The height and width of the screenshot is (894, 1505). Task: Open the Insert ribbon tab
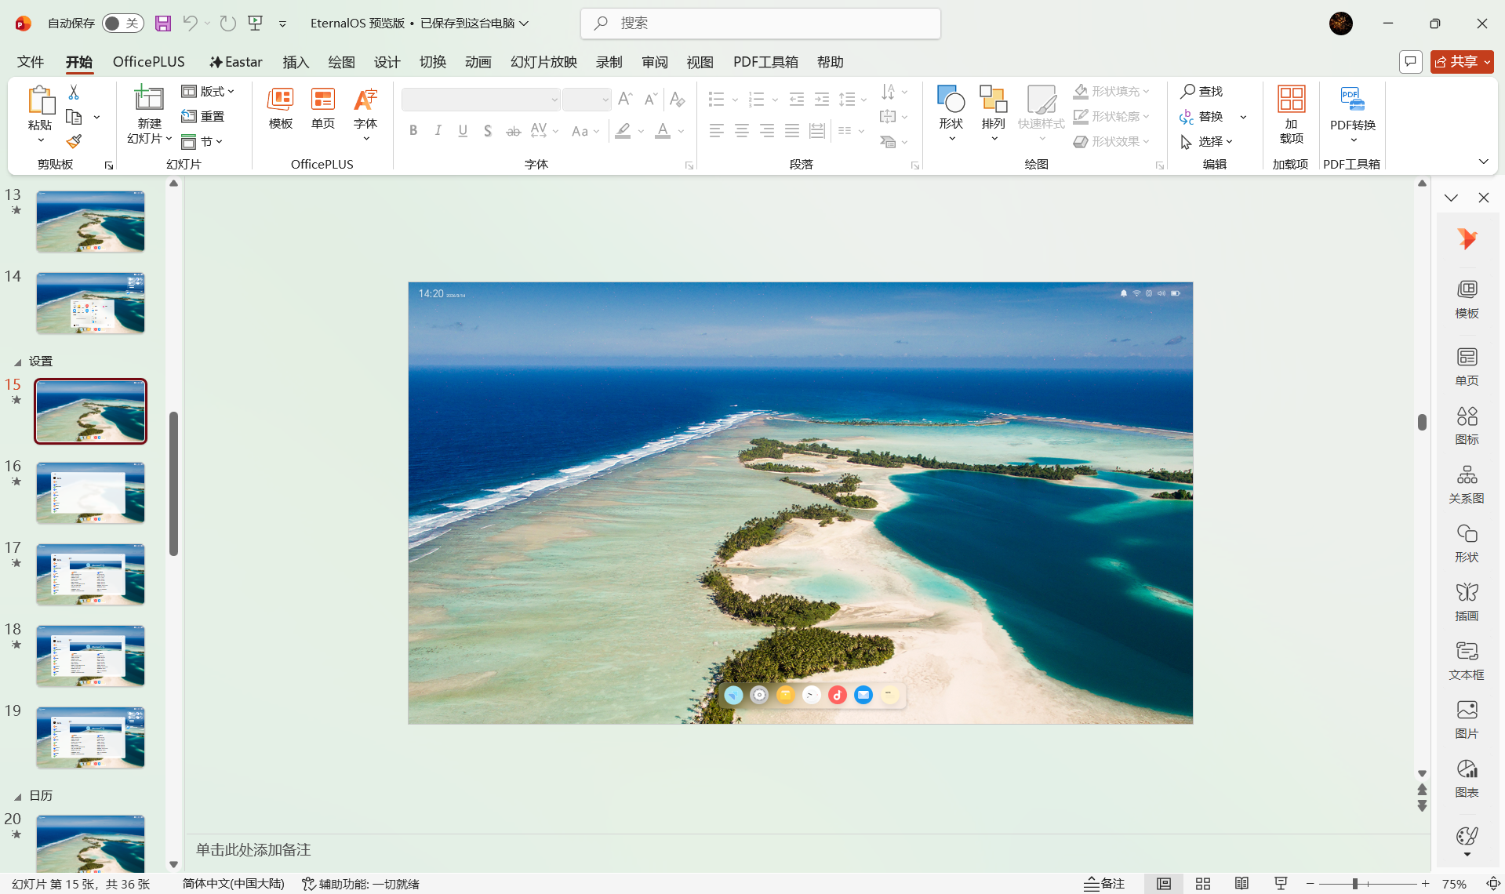pyautogui.click(x=296, y=62)
